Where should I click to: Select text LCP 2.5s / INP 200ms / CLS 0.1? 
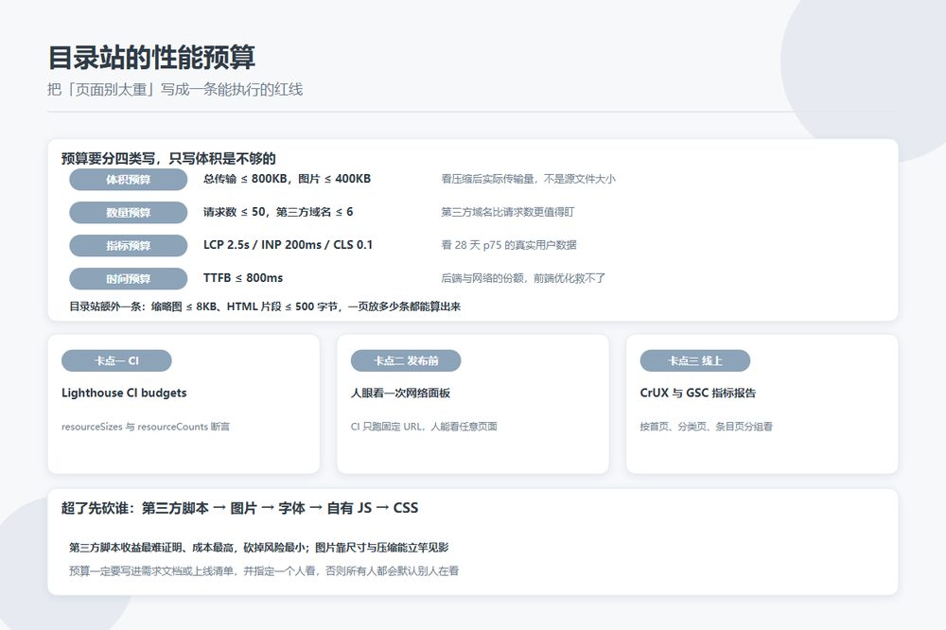tap(288, 245)
